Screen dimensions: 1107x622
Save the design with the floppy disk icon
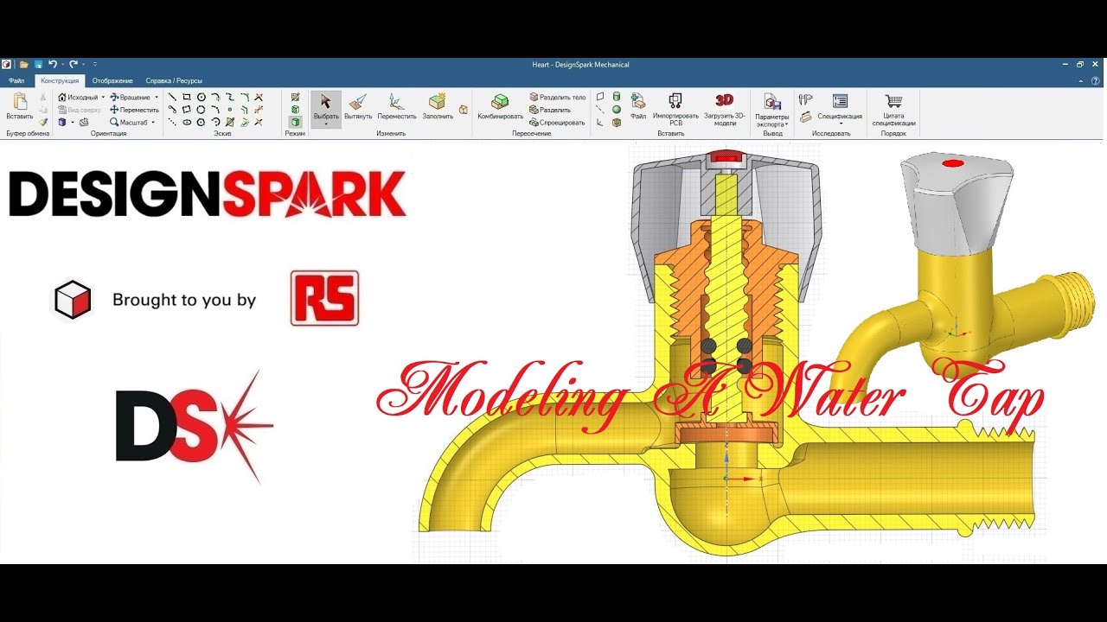[x=38, y=65]
